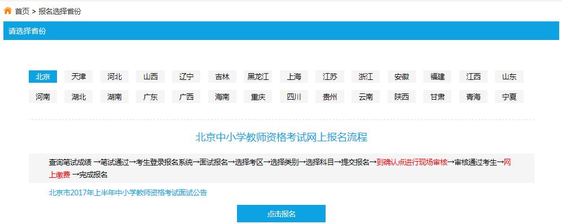Select 陕西 province
The image size is (562, 224).
[402, 97]
